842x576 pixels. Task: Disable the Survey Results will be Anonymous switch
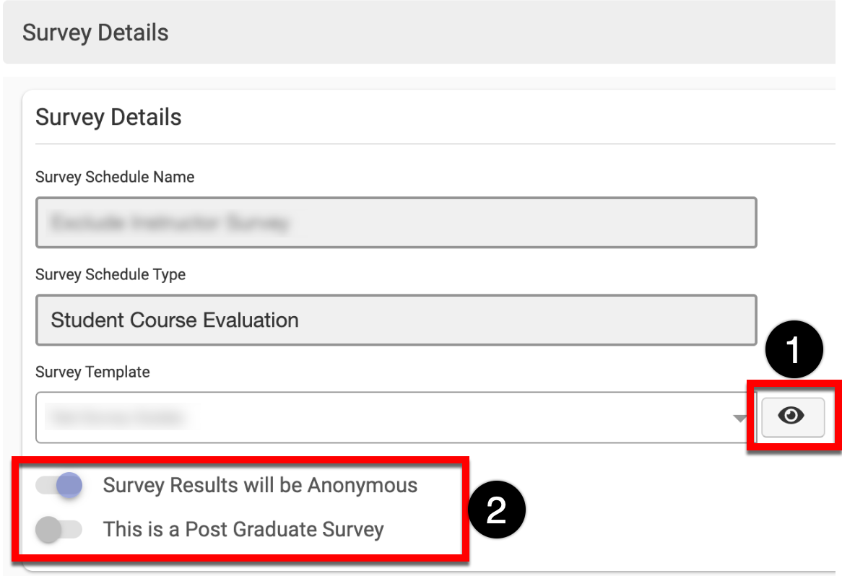(59, 485)
